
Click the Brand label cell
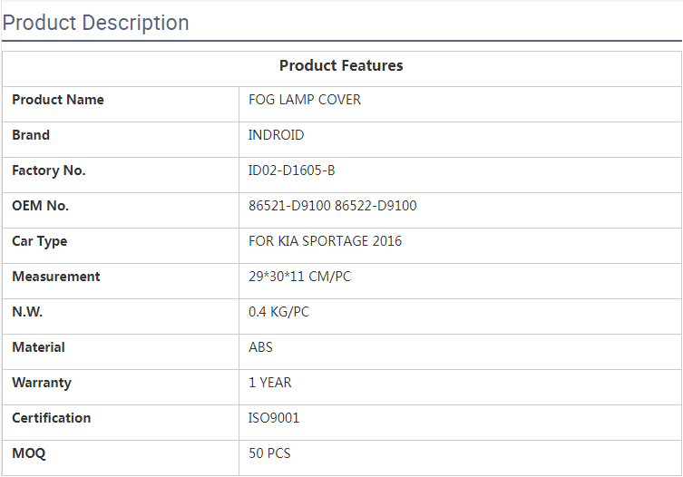(31, 135)
